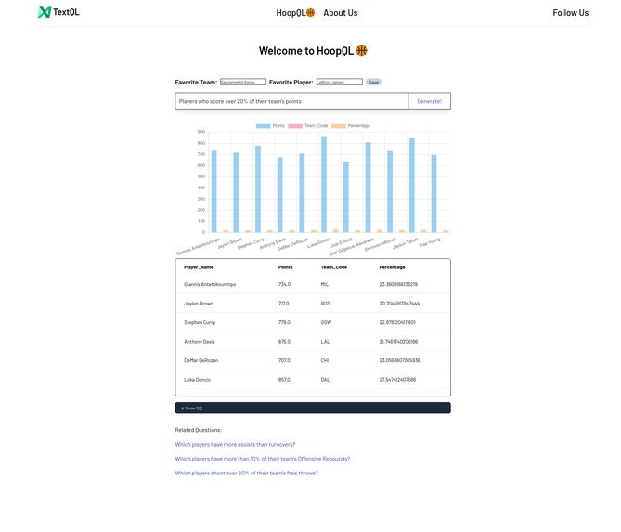Toggle the Points legend swatch

[x=263, y=126]
